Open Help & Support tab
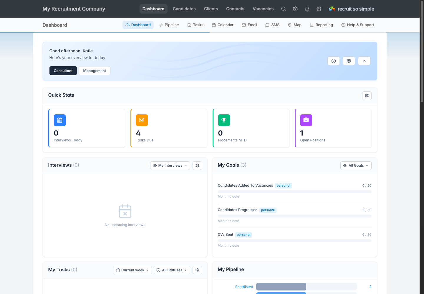 [358, 25]
